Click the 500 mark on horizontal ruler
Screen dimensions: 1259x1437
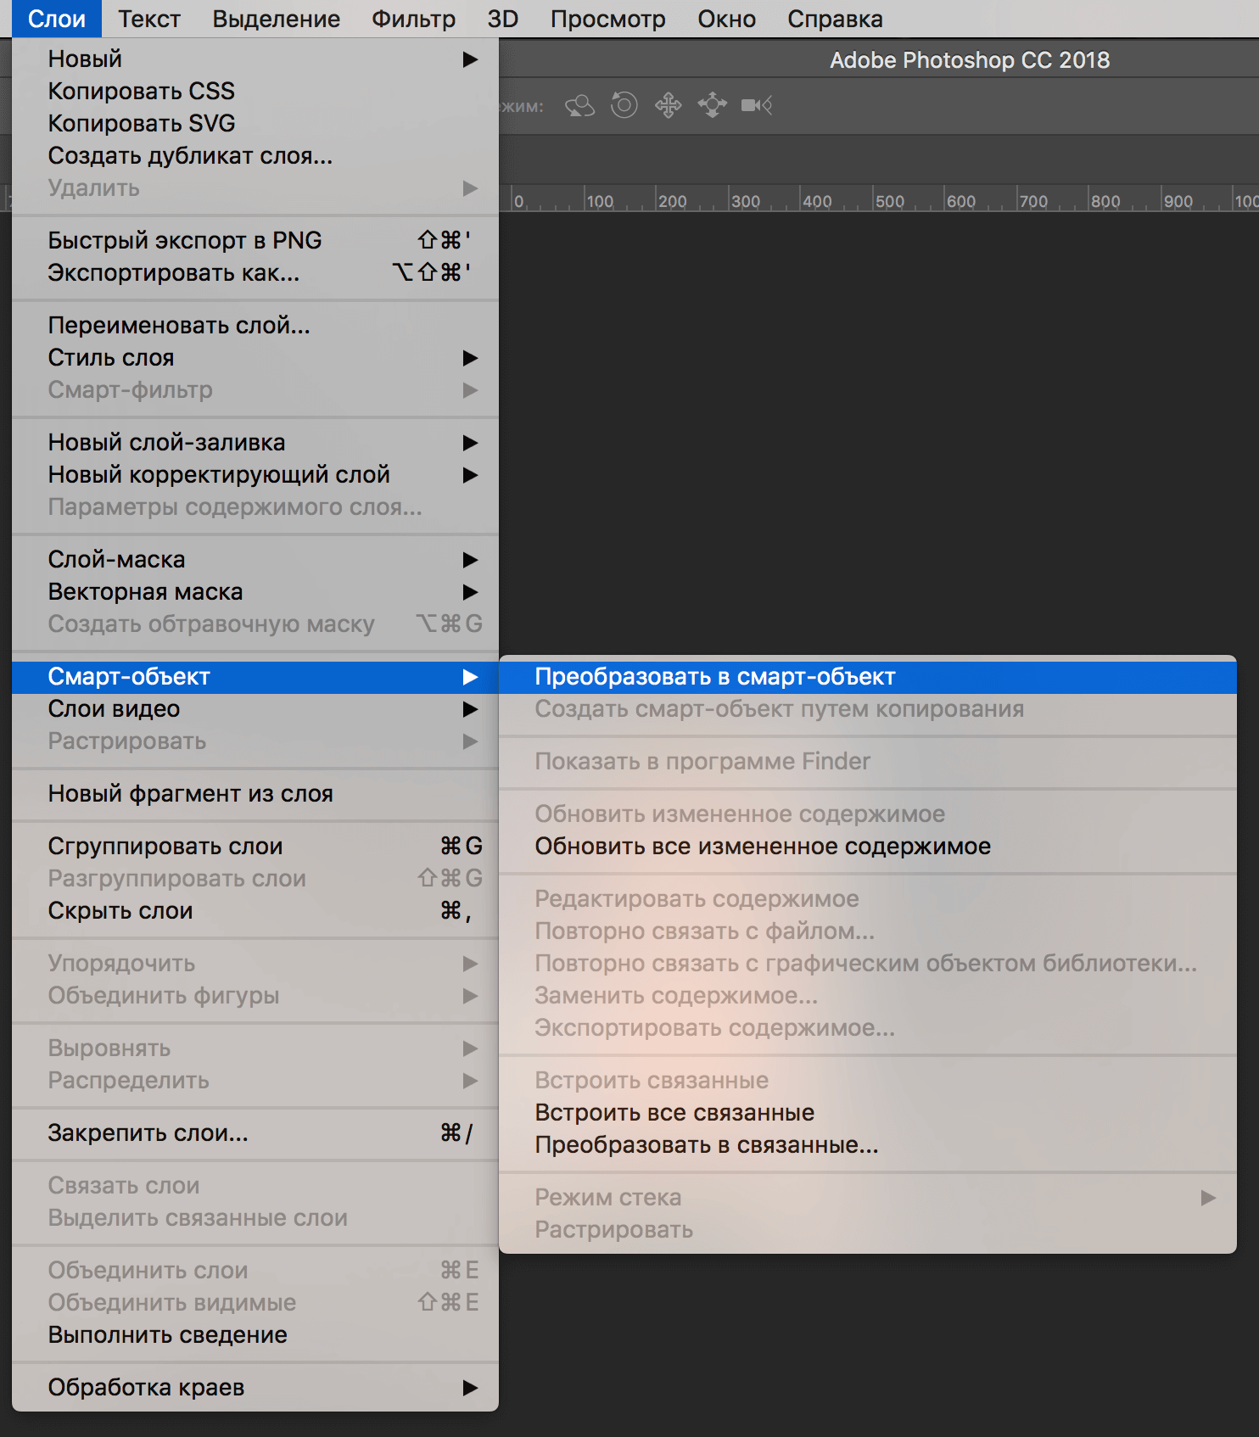tap(890, 202)
